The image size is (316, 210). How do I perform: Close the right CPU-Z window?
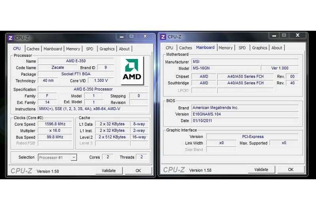pos(298,35)
